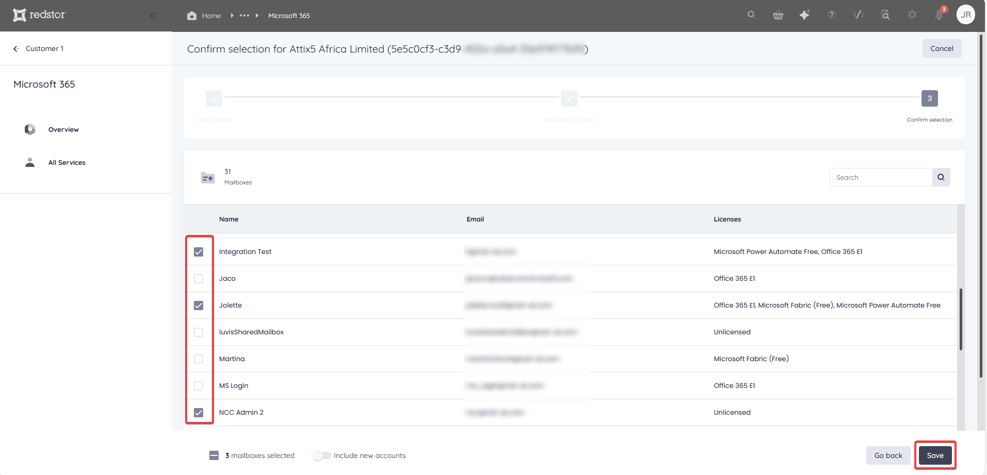
Task: Uncheck the Jolette mailbox
Action: point(199,306)
